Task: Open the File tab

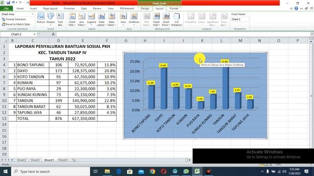Action: click(6, 8)
